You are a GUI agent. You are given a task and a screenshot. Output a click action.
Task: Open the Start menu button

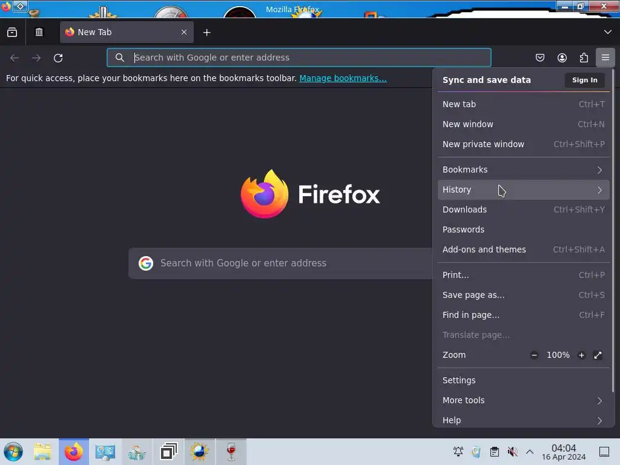[13, 452]
